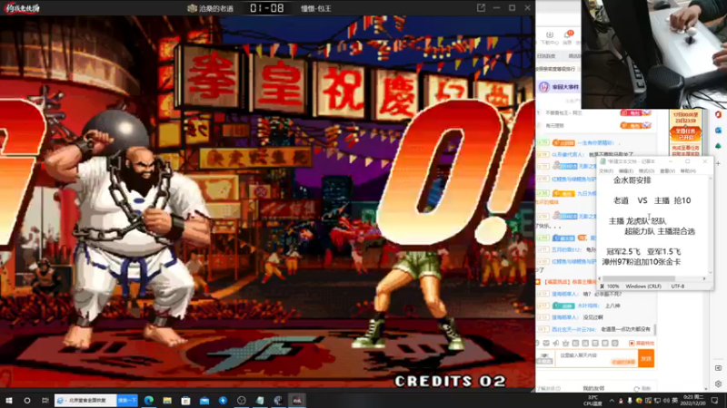Open Notepad's 查看(V) View menu
This screenshot has height=408, width=727.
point(667,171)
